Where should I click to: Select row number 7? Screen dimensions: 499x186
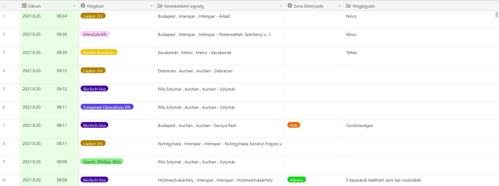(x=4, y=125)
